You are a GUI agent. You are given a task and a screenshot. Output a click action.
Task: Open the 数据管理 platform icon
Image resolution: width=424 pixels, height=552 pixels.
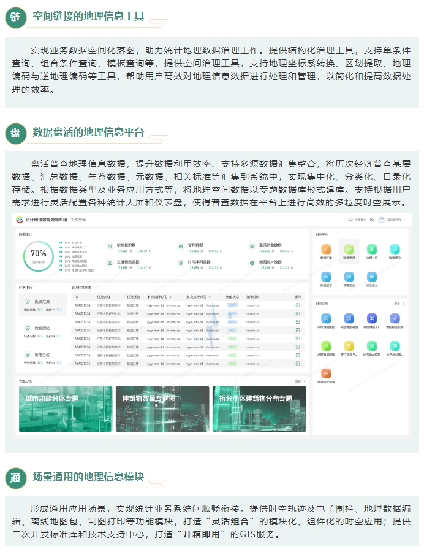click(x=349, y=250)
